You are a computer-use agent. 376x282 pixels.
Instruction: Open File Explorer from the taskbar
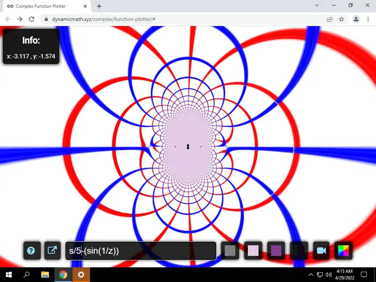click(x=45, y=275)
